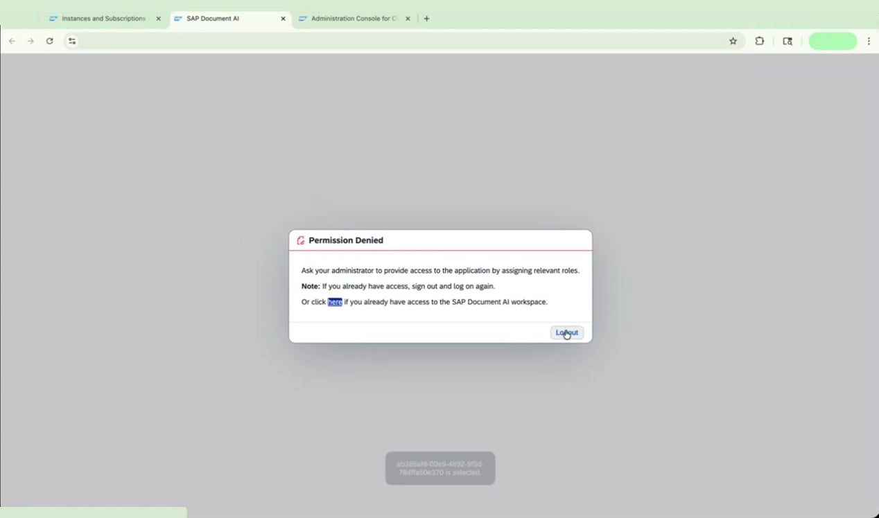The width and height of the screenshot is (879, 518).
Task: View site information icon in address bar
Action: pyautogui.click(x=72, y=41)
